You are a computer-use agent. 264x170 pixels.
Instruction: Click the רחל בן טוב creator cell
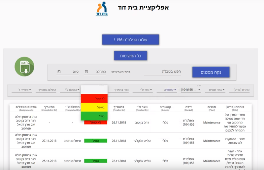(x=142, y=122)
